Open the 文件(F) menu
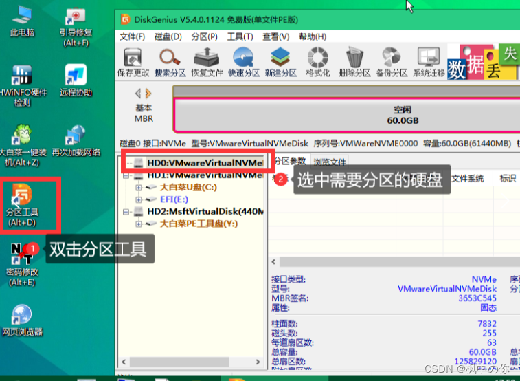The height and width of the screenshot is (381, 520). 132,36
